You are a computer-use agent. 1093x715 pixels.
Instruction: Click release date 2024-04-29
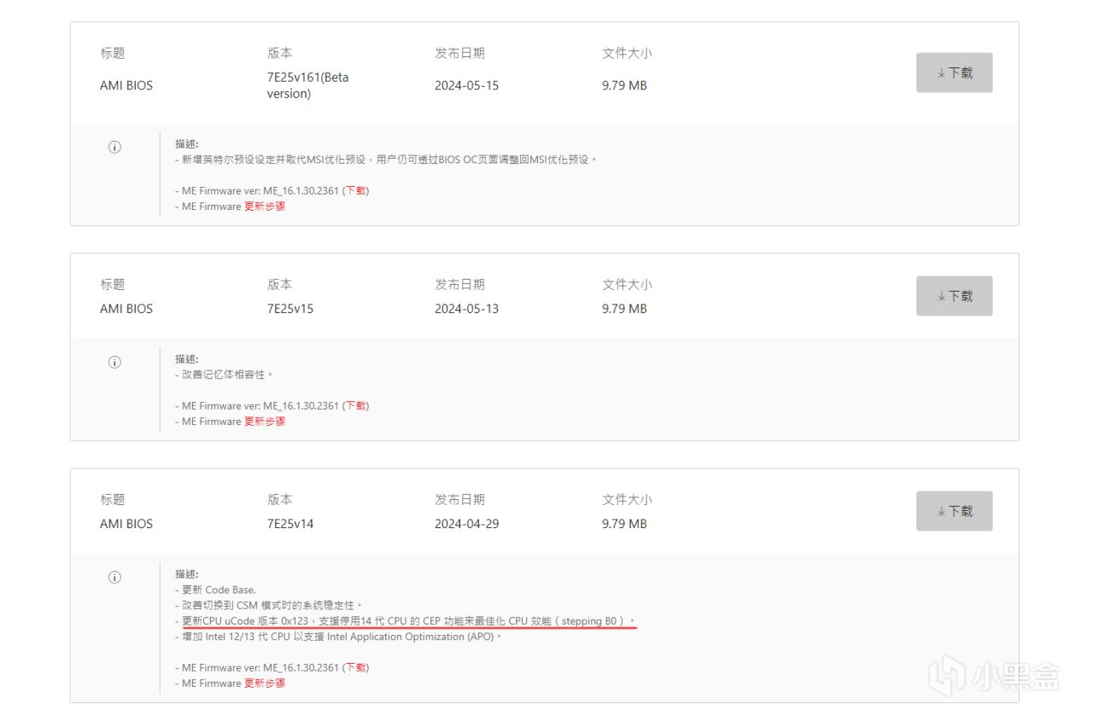point(466,524)
